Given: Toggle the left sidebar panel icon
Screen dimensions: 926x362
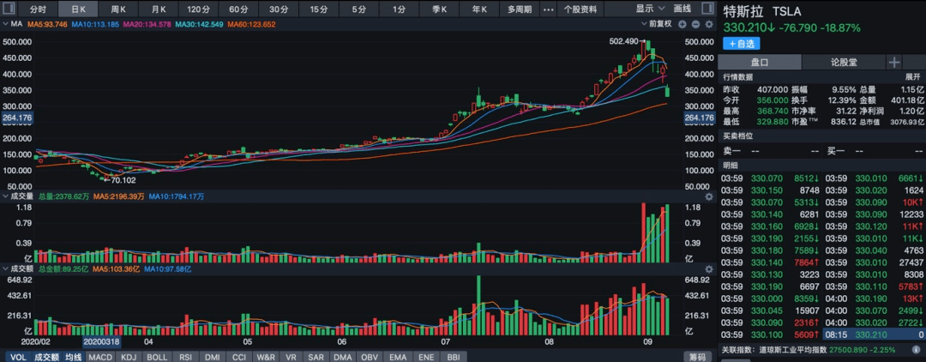Looking at the screenshot, I should [x=10, y=9].
